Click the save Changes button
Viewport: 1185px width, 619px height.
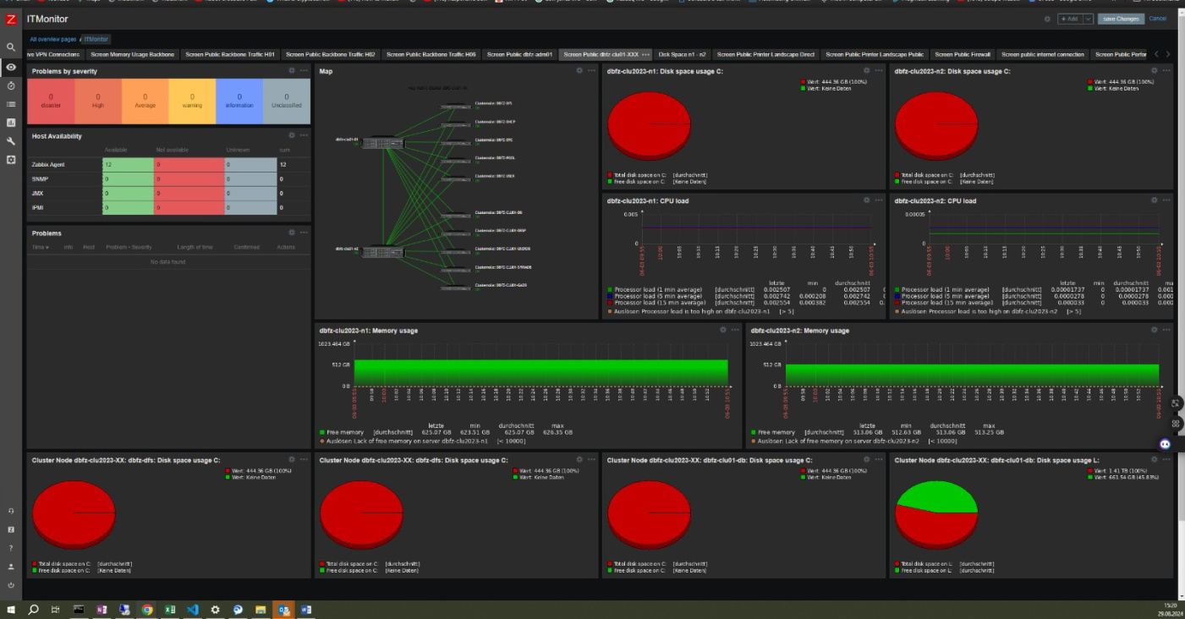tap(1121, 19)
